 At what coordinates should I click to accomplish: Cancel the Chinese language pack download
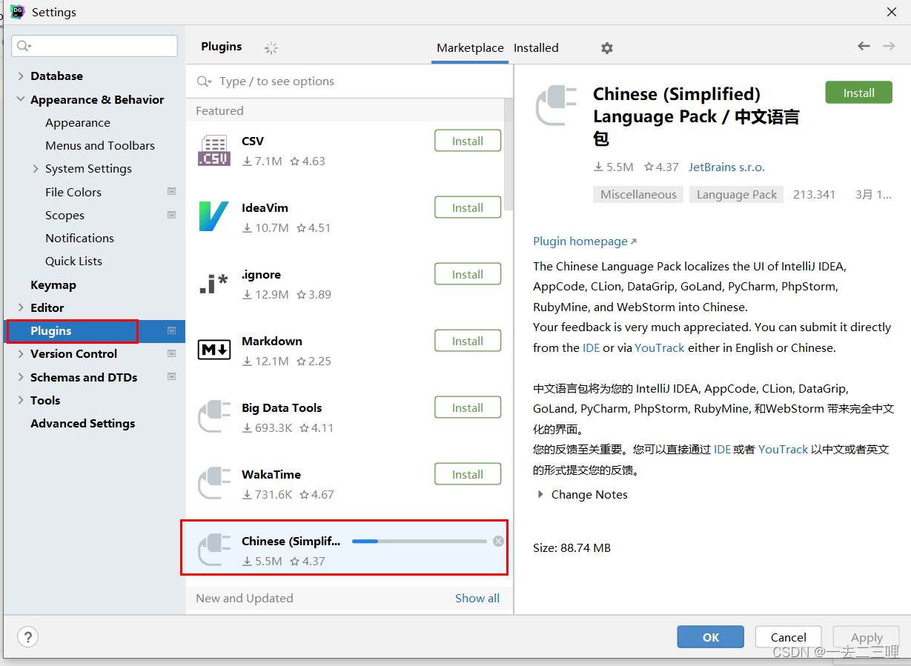[498, 542]
